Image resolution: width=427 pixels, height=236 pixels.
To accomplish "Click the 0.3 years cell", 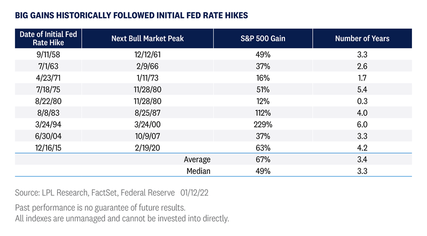I will 362,101.
